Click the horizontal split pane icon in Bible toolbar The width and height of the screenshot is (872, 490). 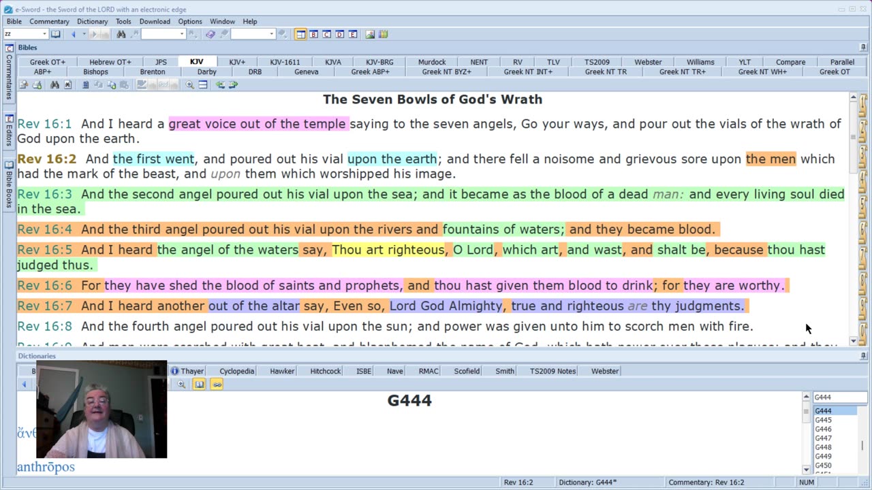click(203, 85)
